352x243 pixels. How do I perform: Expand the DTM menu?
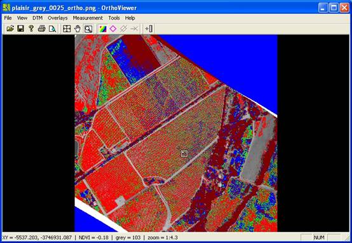pos(37,18)
